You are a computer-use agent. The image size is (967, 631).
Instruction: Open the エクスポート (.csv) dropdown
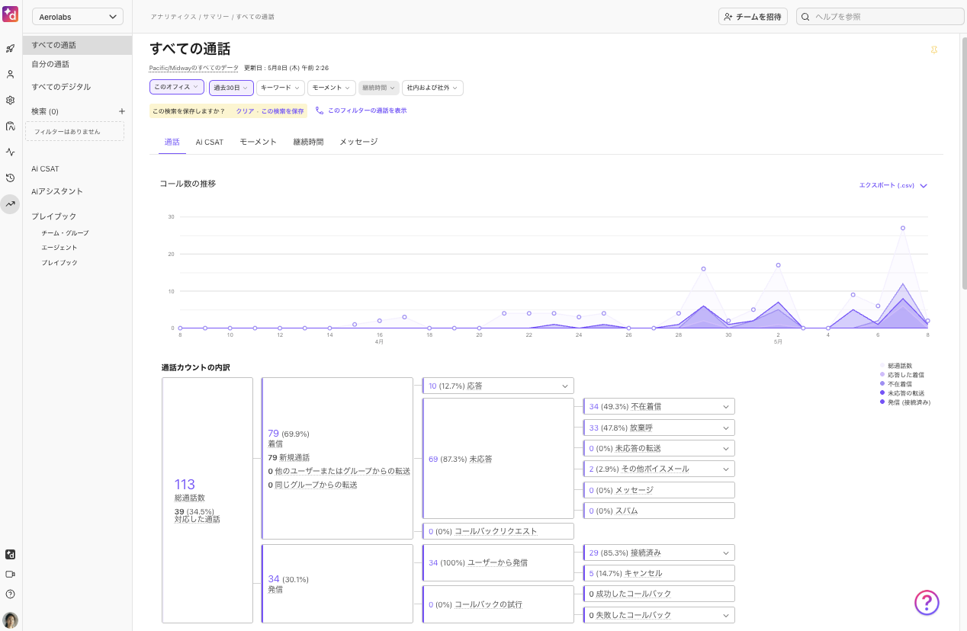(893, 185)
